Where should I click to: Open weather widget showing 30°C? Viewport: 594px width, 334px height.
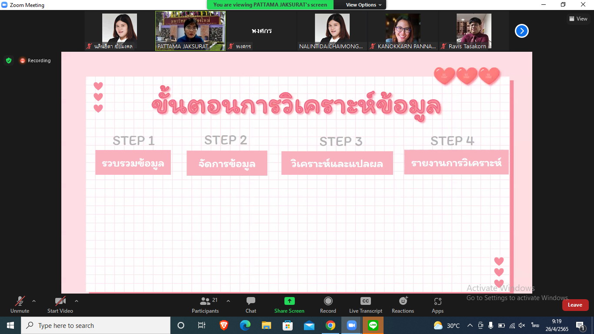point(447,325)
